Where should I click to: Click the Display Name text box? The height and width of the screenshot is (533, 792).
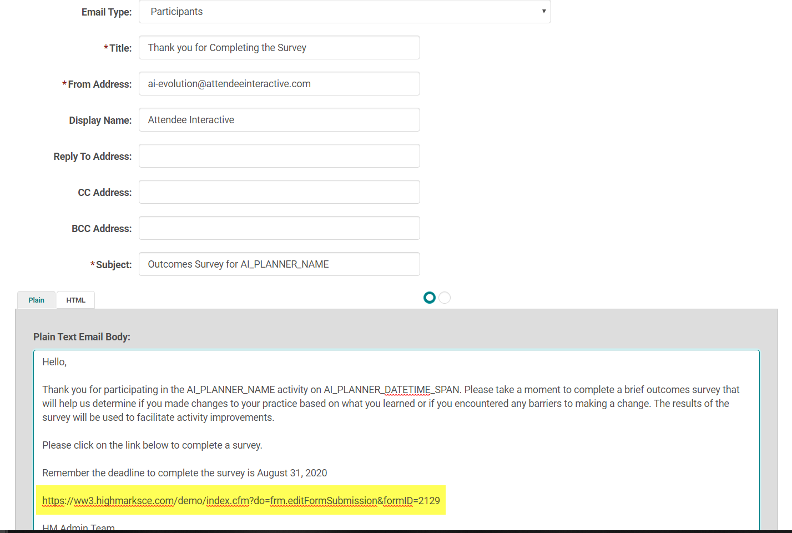[x=279, y=120]
